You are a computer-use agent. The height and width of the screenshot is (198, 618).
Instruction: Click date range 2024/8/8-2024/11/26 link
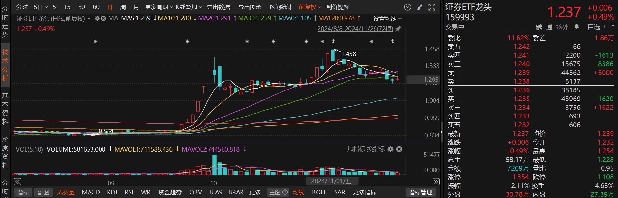click(355, 29)
